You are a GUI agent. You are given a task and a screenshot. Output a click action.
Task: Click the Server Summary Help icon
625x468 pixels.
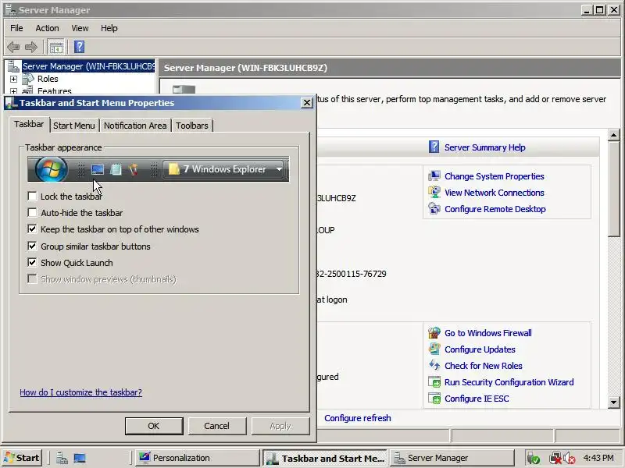click(434, 147)
